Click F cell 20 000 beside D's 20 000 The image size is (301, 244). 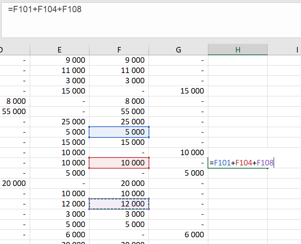(x=119, y=183)
